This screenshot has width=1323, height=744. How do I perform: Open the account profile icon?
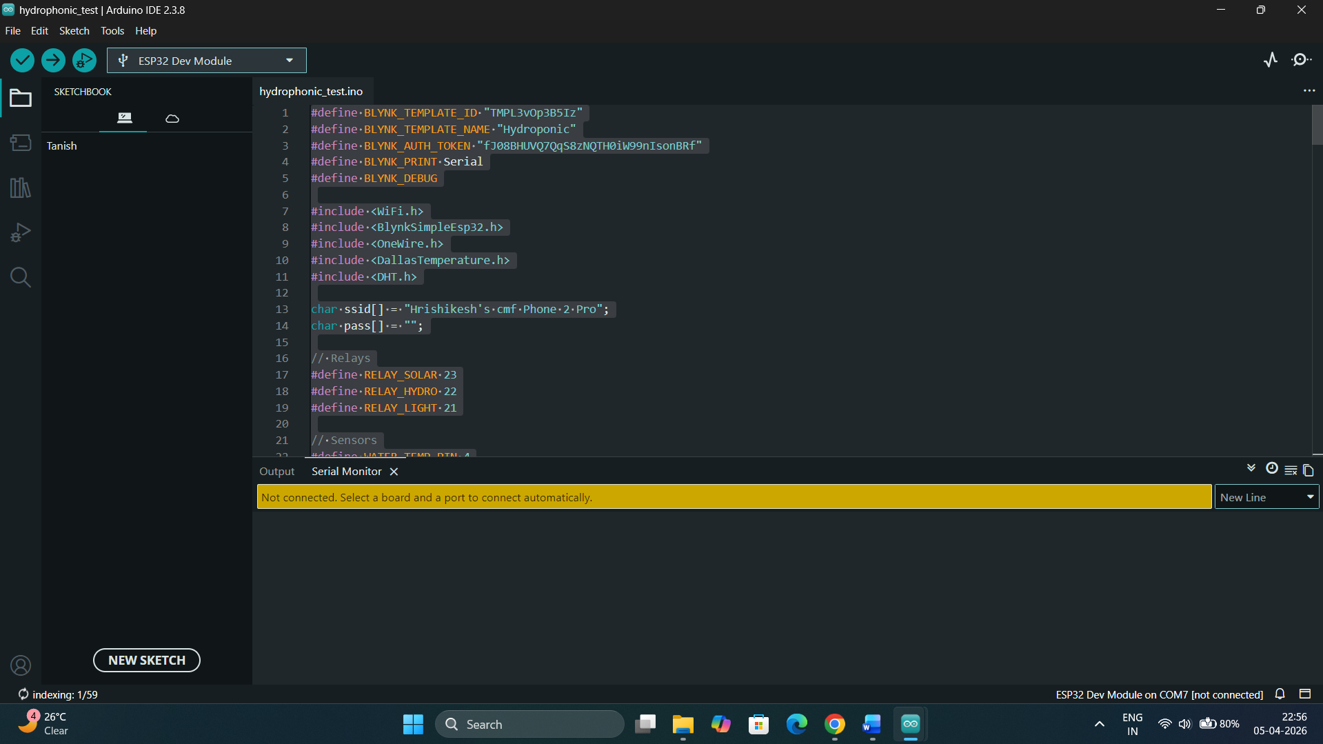tap(21, 665)
